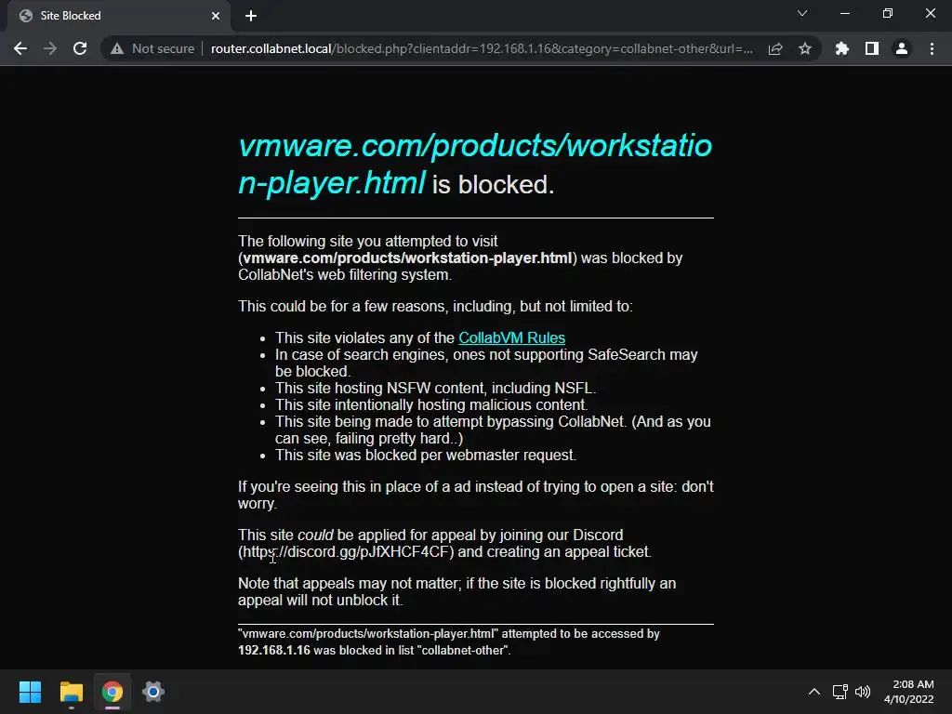
Task: Bookmark this tab with the star icon
Action: click(805, 48)
